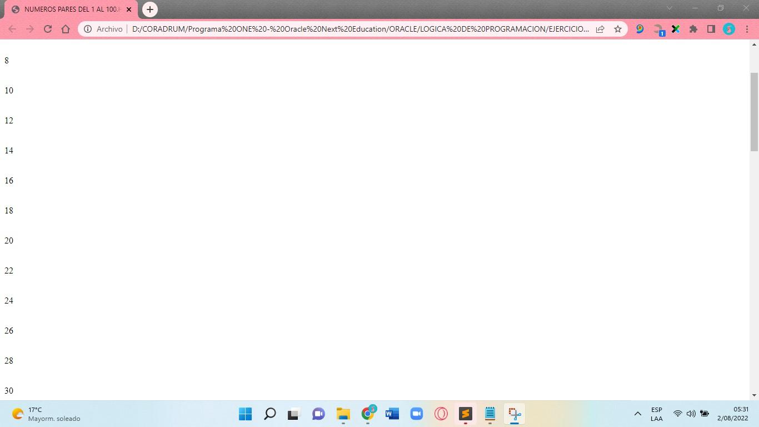Bookmark this page with the star icon

pos(618,29)
